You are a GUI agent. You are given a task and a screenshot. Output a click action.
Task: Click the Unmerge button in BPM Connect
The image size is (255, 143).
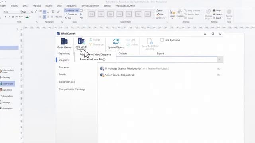click(x=96, y=44)
